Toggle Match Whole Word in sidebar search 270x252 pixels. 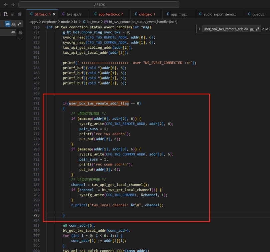14,24
